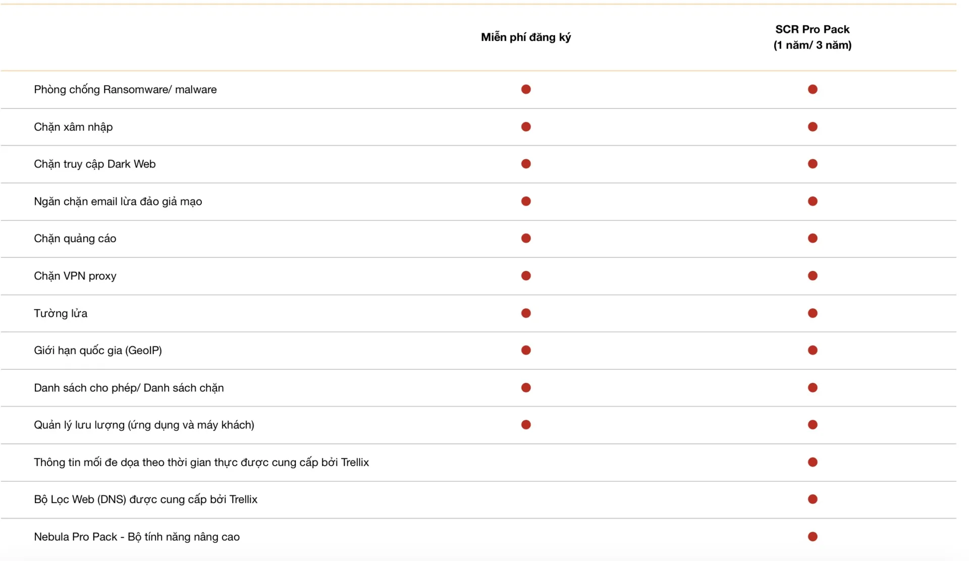Click the Pro Pack dot for Chặn quảng cáo
The width and height of the screenshot is (969, 561).
(813, 238)
